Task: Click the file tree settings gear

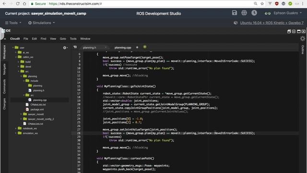Action: 65,48
